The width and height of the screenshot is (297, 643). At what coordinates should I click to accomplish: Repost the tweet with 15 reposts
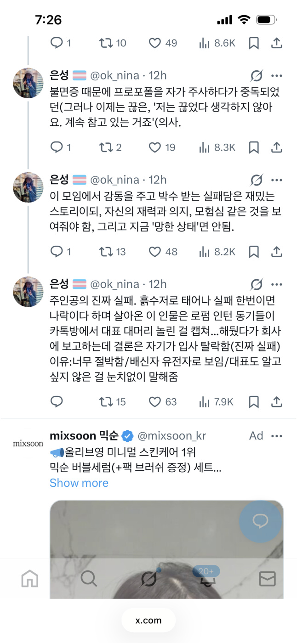click(106, 402)
